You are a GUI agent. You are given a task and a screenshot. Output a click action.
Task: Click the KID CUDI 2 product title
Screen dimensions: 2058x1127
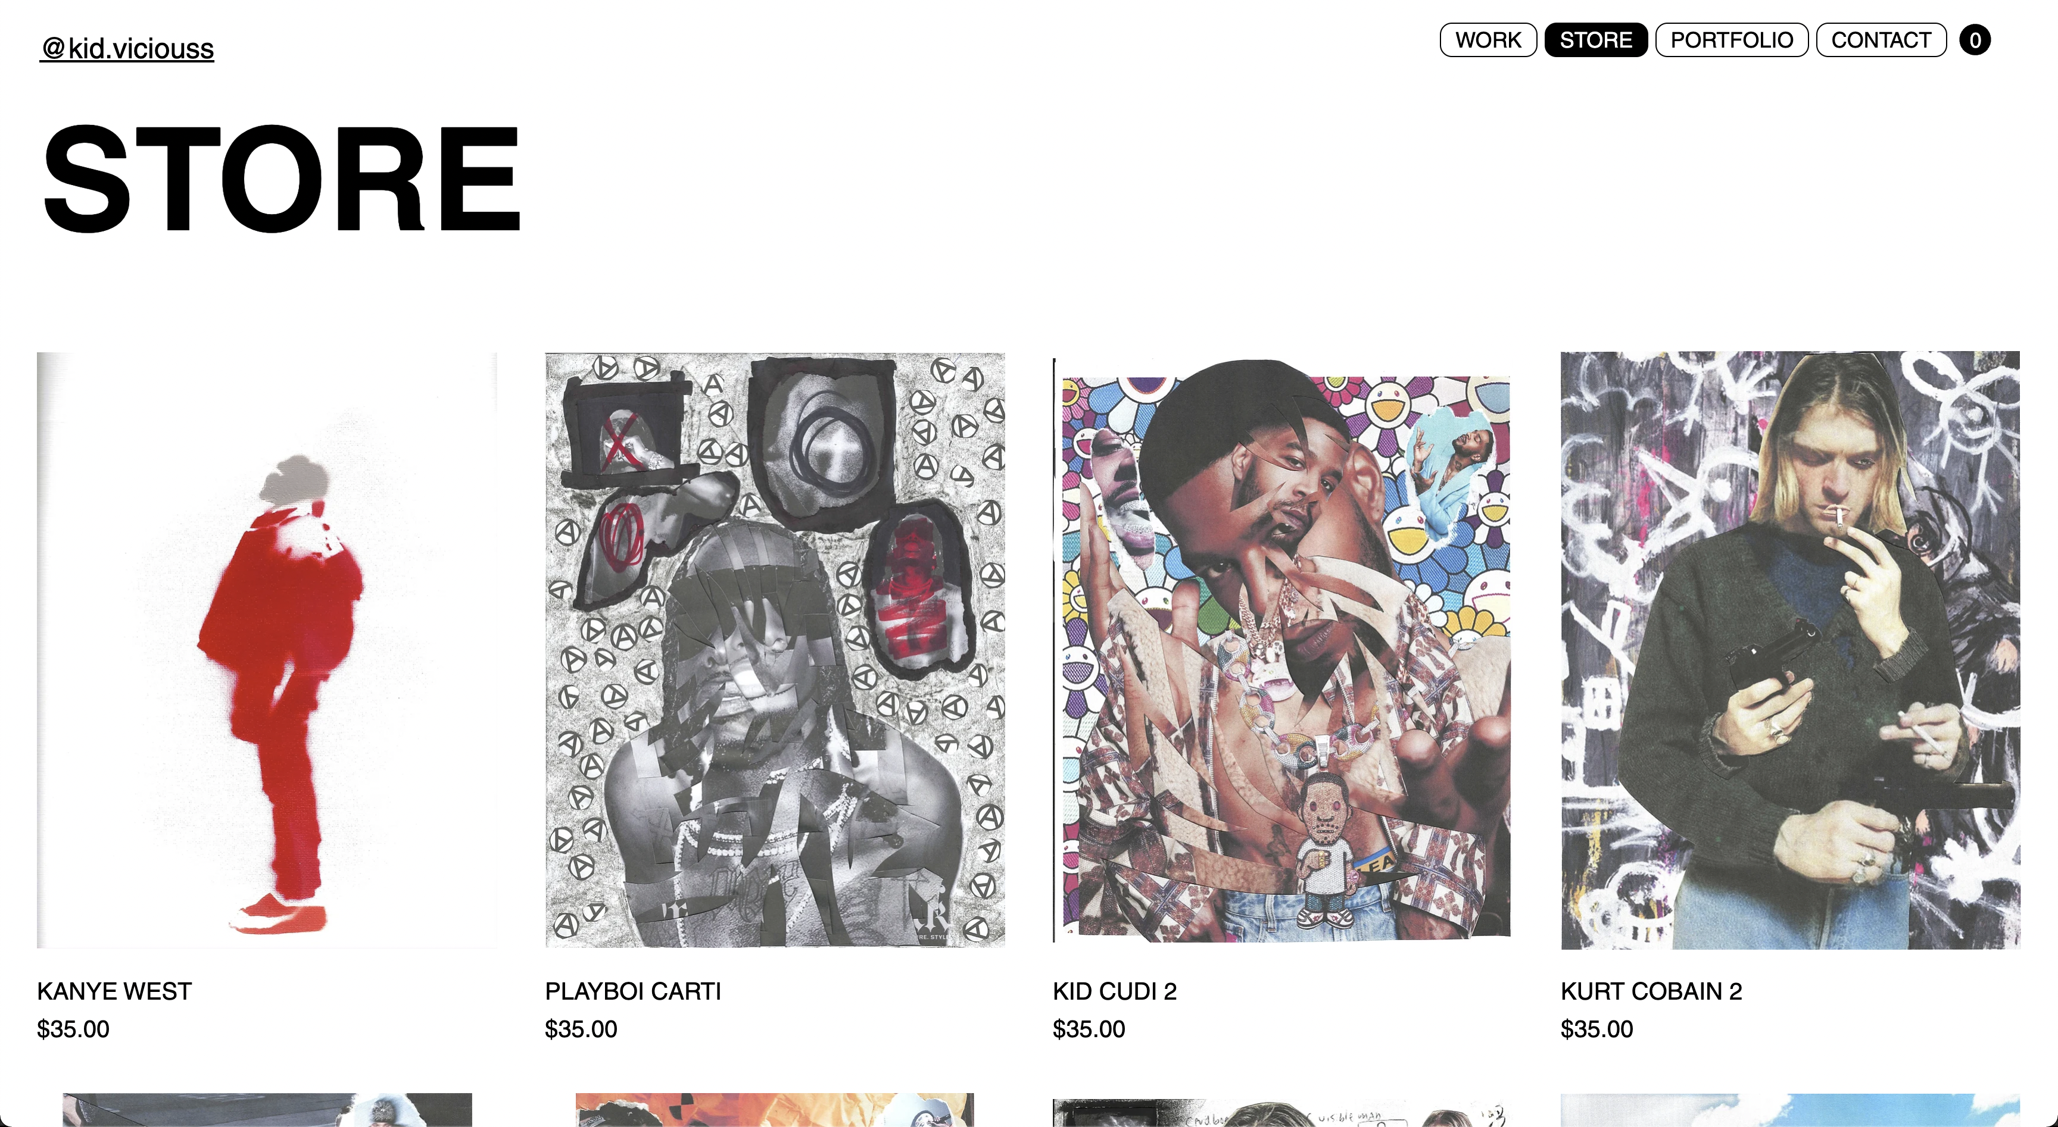1115,991
